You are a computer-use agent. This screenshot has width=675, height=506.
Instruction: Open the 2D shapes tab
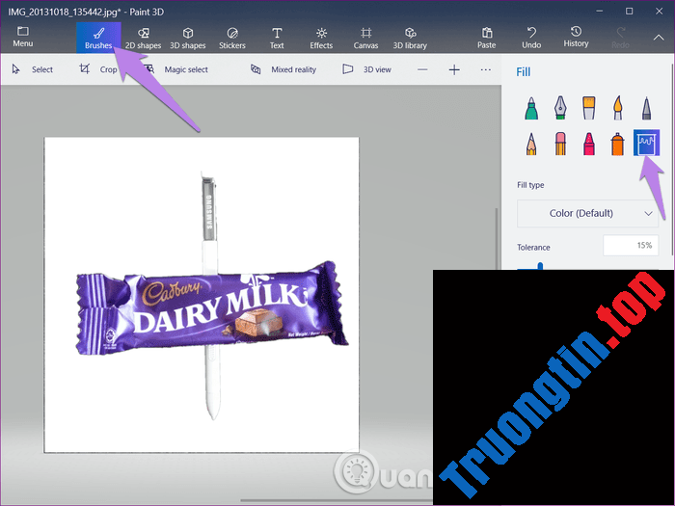(x=144, y=38)
